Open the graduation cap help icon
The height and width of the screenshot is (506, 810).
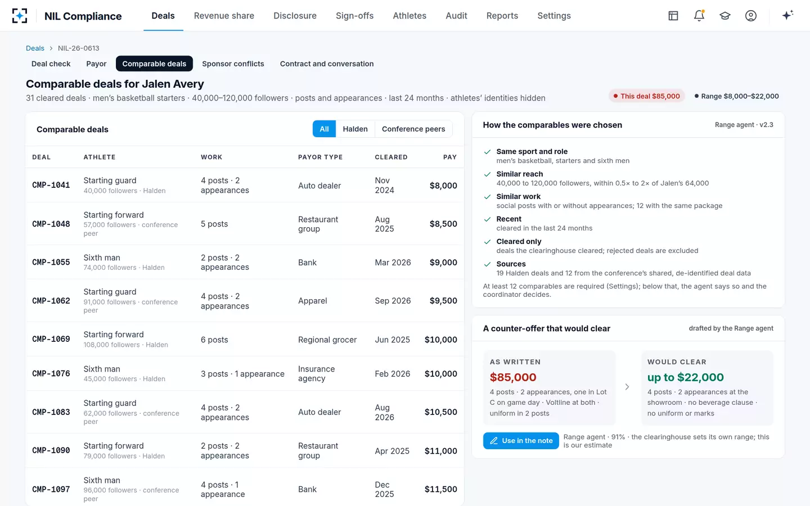[x=725, y=16]
